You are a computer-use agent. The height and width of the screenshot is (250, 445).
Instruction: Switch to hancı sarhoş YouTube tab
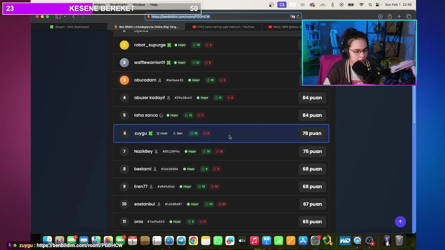[x=223, y=27]
